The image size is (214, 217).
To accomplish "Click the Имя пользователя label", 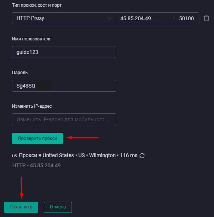I will pyautogui.click(x=32, y=39).
